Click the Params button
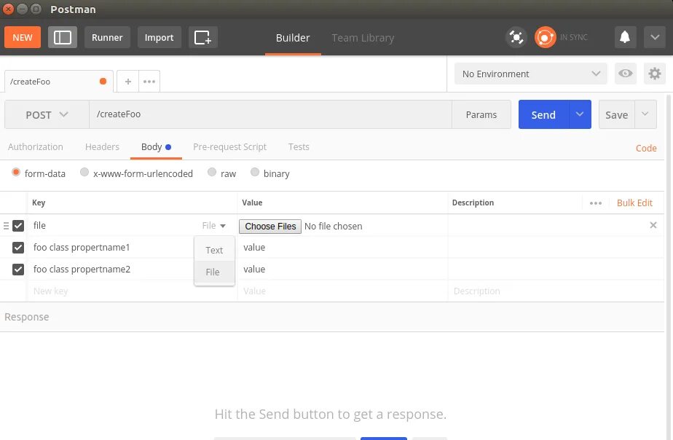 (481, 114)
